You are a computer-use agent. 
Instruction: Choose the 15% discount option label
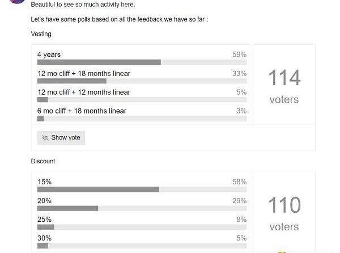(x=44, y=182)
